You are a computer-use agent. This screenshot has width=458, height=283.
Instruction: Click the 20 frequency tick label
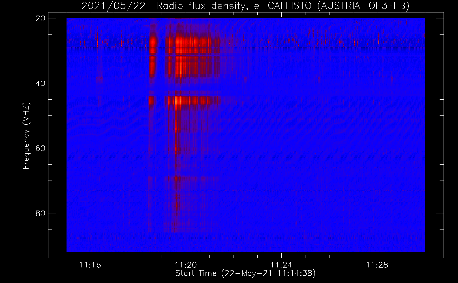click(41, 18)
